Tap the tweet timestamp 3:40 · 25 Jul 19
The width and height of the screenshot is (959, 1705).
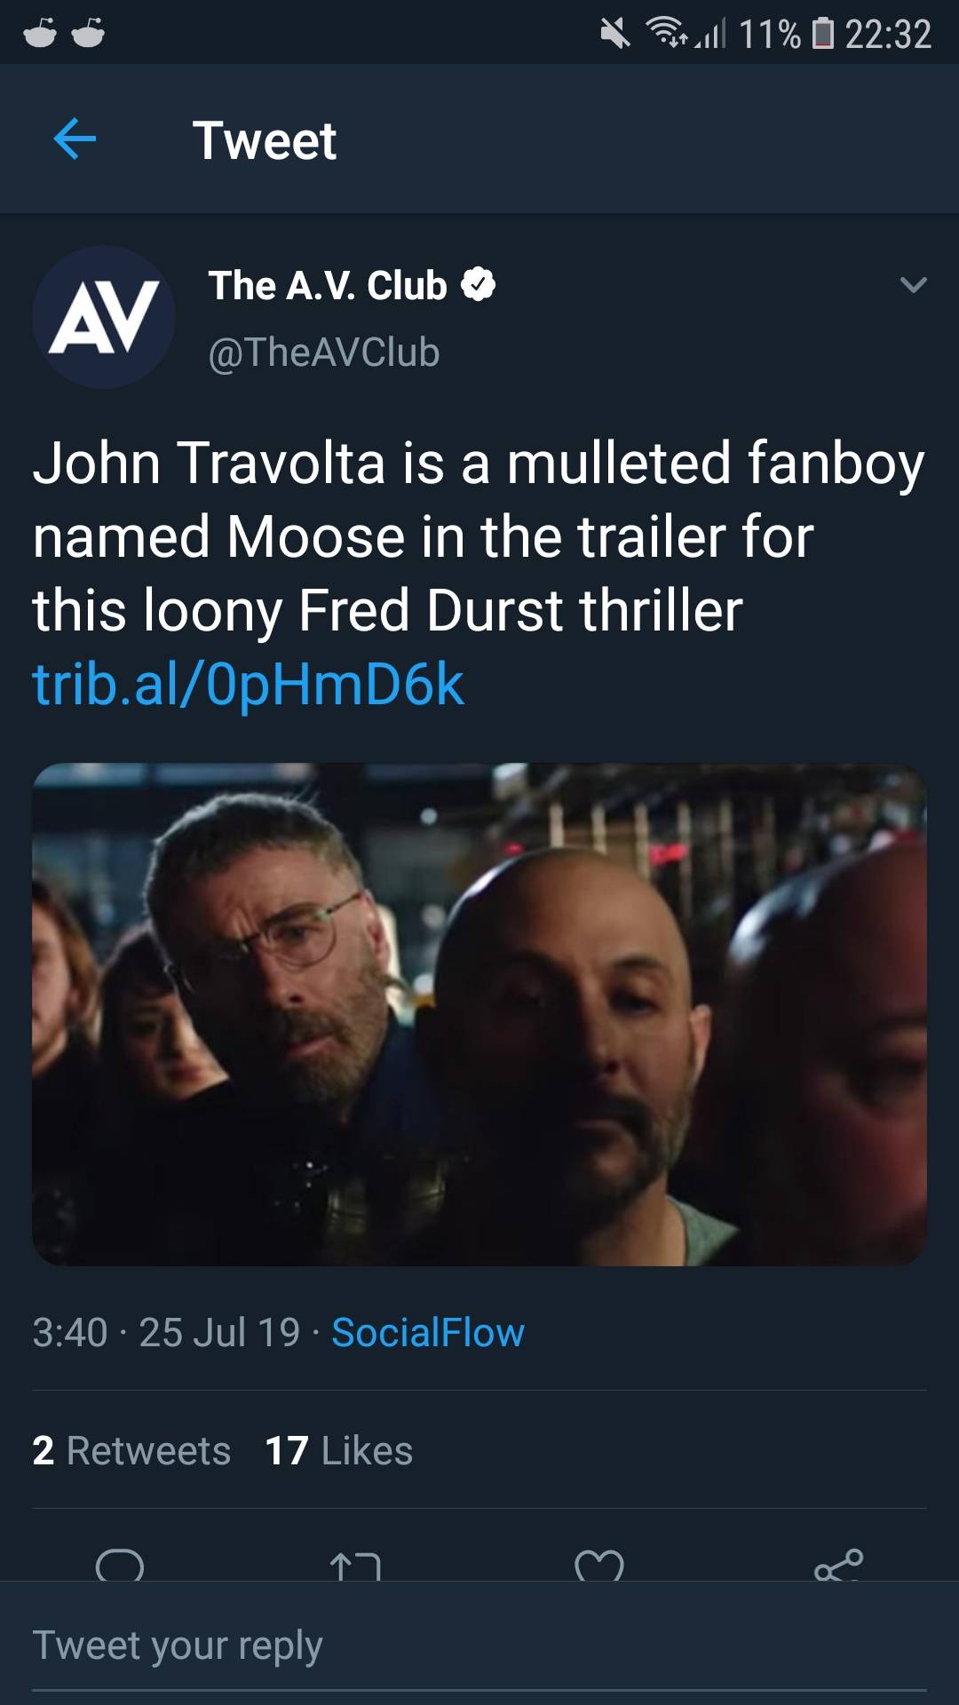click(167, 1333)
